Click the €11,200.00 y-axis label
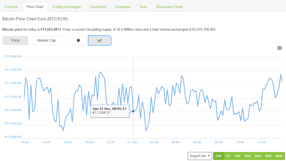Viewport: 286px width, 161px height. [13, 110]
